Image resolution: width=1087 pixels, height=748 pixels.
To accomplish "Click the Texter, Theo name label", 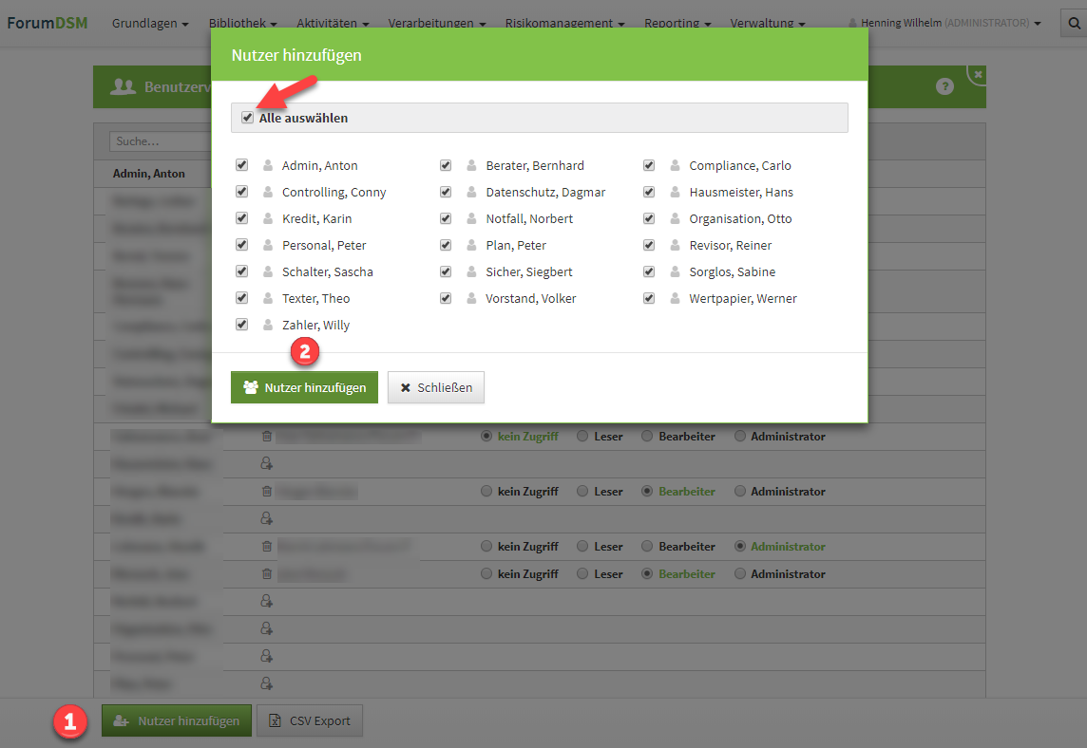I will [x=315, y=298].
